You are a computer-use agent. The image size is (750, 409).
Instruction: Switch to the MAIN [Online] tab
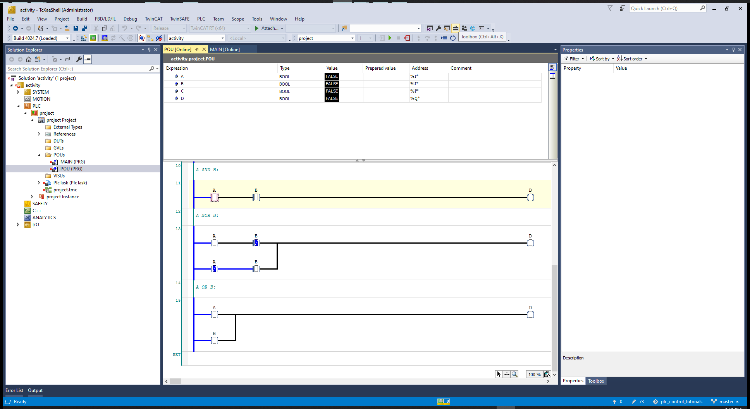tap(225, 50)
